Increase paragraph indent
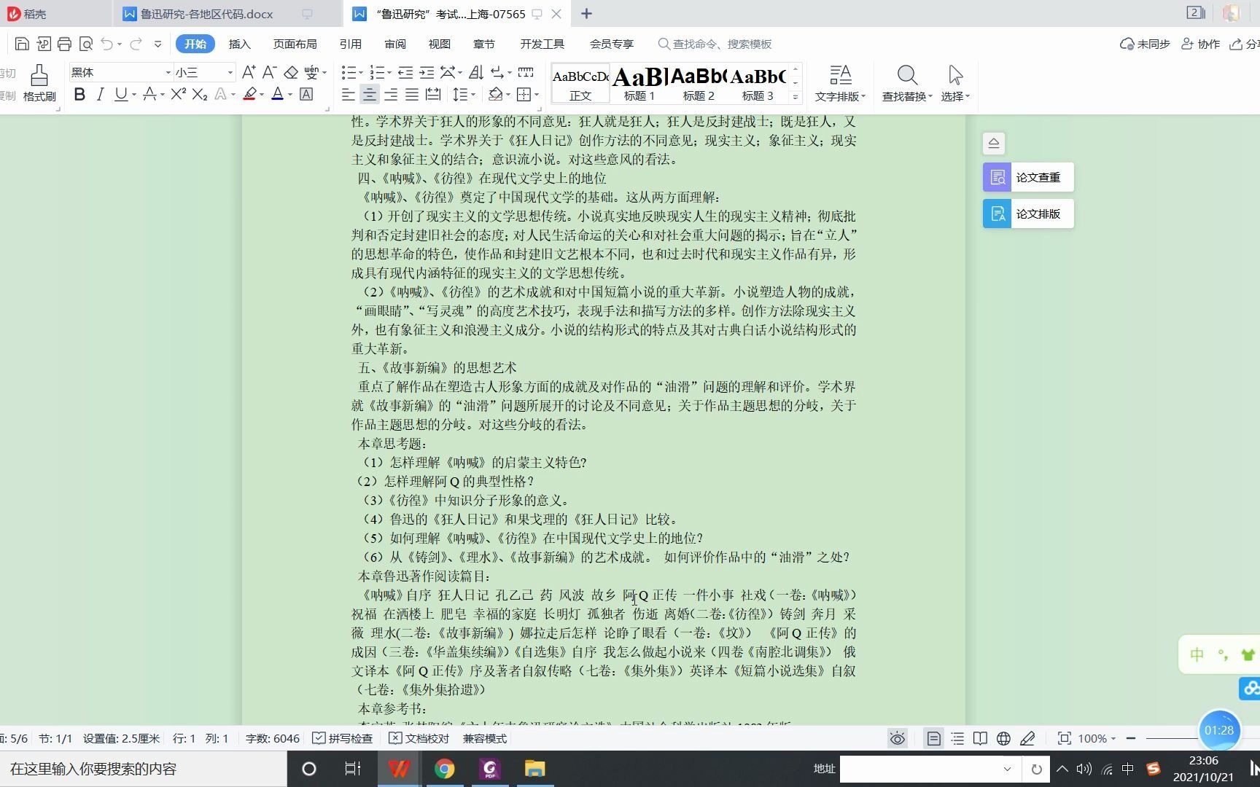 coord(427,72)
